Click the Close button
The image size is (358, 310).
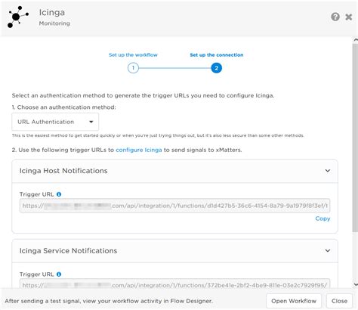[x=339, y=301]
